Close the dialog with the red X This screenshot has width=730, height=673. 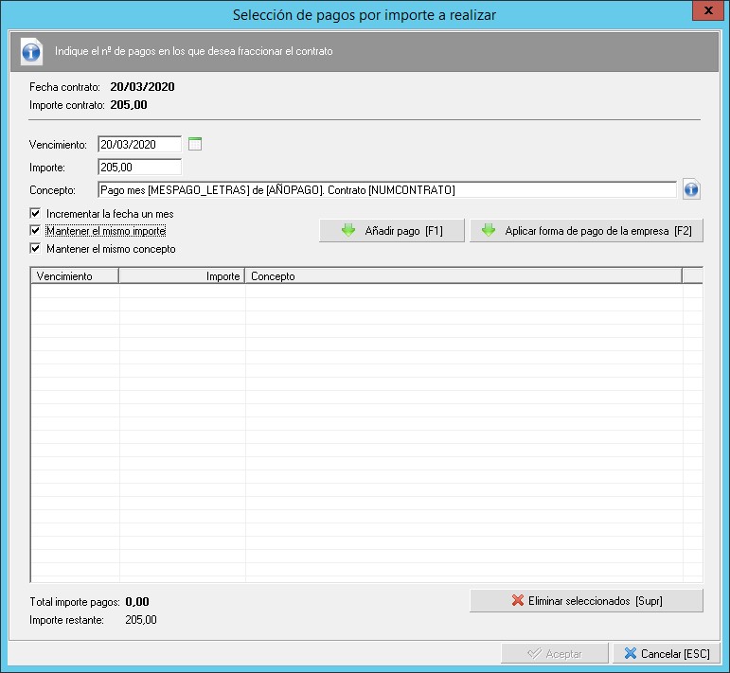pyautogui.click(x=703, y=13)
